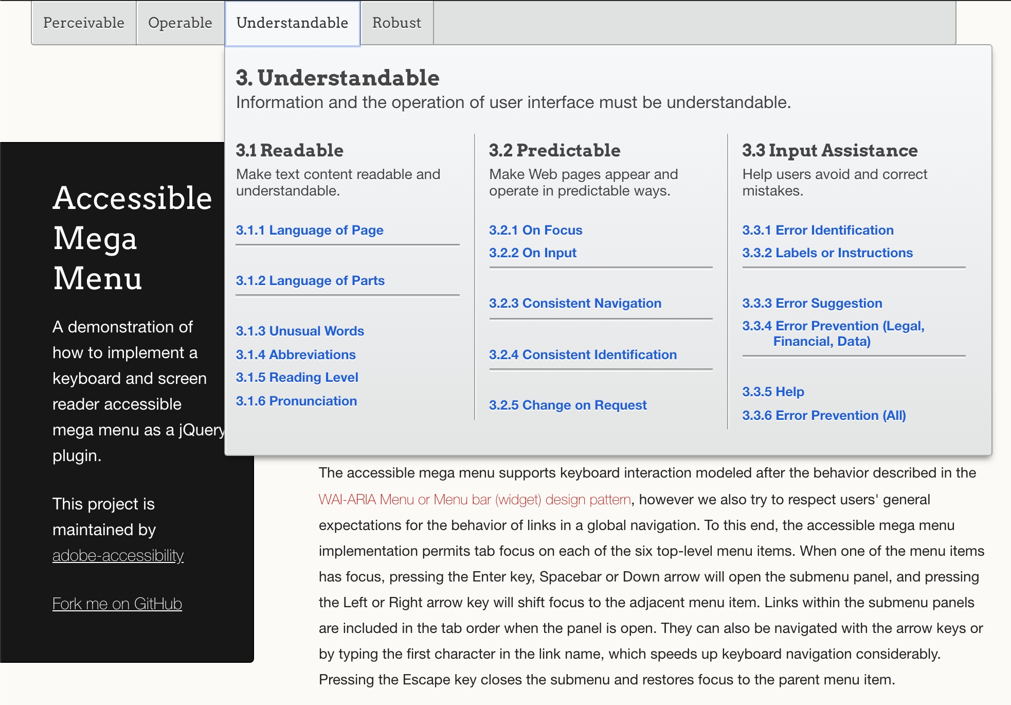Open the Operable menu

(x=180, y=23)
